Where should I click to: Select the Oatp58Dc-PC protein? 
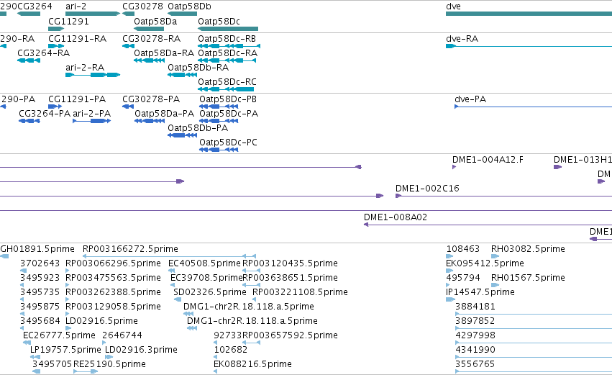(228, 143)
